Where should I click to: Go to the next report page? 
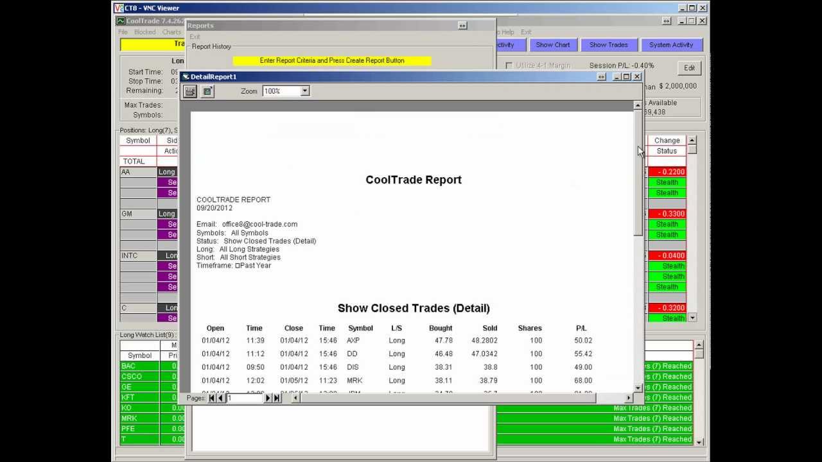[268, 398]
